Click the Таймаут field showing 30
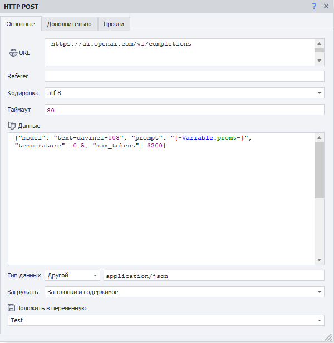Image resolution: width=334 pixels, height=343 pixels. point(184,110)
